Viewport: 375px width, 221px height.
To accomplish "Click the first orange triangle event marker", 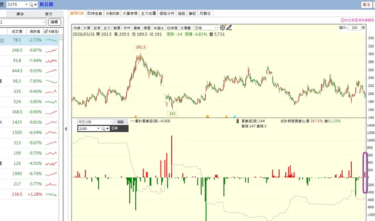I will pyautogui.click(x=136, y=117).
